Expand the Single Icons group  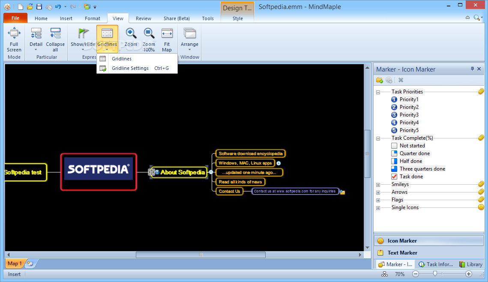click(378, 208)
